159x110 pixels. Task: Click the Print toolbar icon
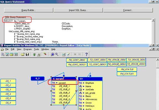pos(39,54)
